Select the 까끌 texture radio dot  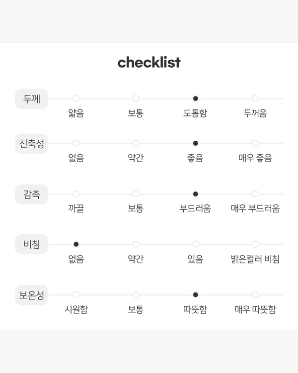click(76, 194)
